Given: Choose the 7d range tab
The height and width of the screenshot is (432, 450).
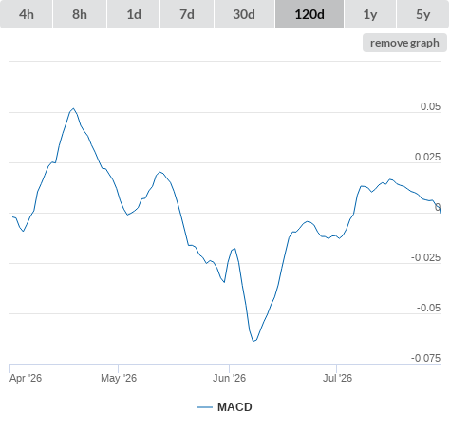Looking at the screenshot, I should (x=187, y=14).
